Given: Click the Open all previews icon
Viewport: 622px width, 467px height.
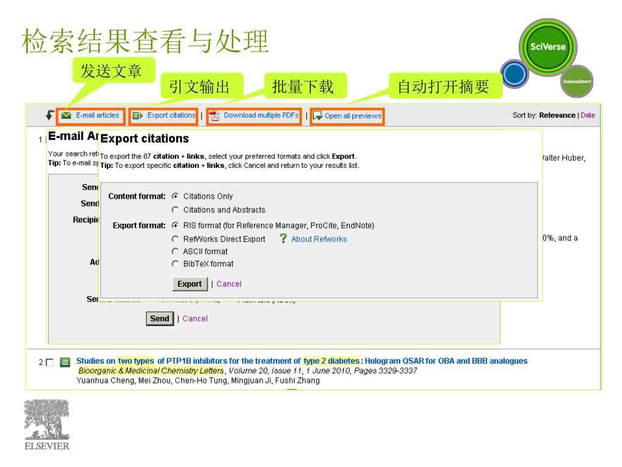Looking at the screenshot, I should [x=318, y=116].
